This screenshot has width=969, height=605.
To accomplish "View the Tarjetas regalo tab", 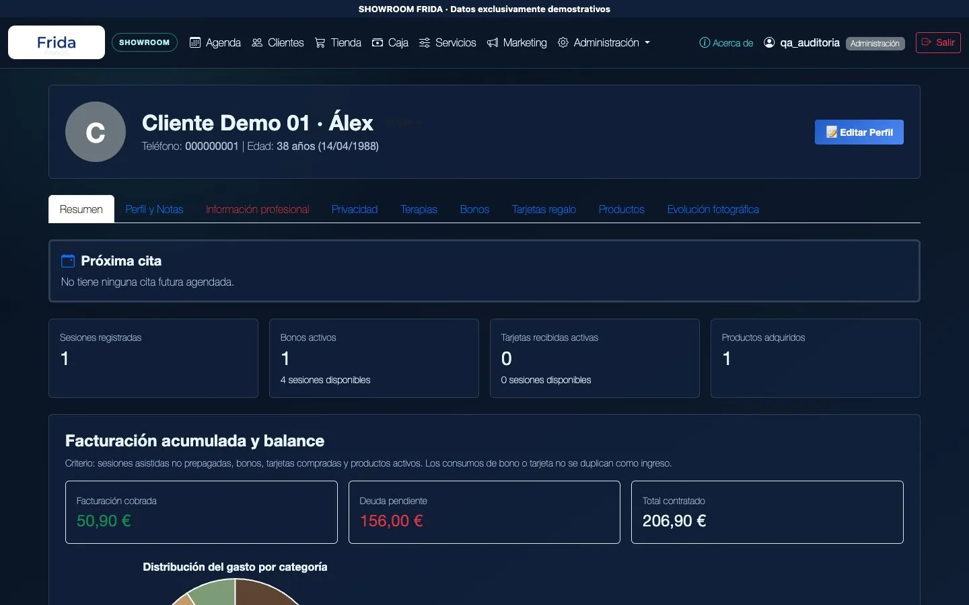I will (x=544, y=209).
